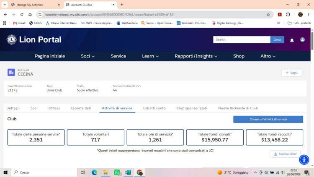Open the site info icon in address bar
The image size is (314, 177).
click(x=40, y=14)
